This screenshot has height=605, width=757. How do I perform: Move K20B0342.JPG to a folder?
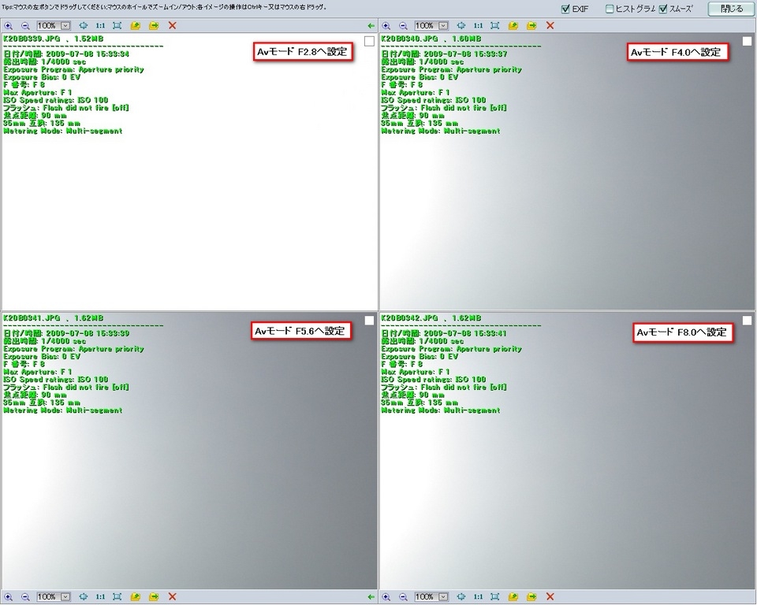[x=531, y=597]
